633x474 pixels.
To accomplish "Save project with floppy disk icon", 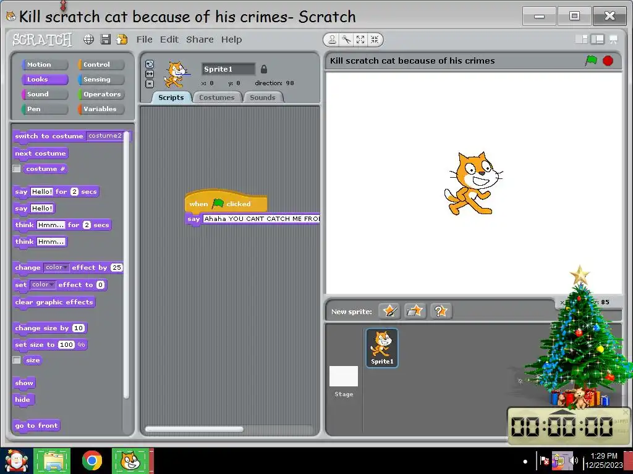I will (105, 39).
